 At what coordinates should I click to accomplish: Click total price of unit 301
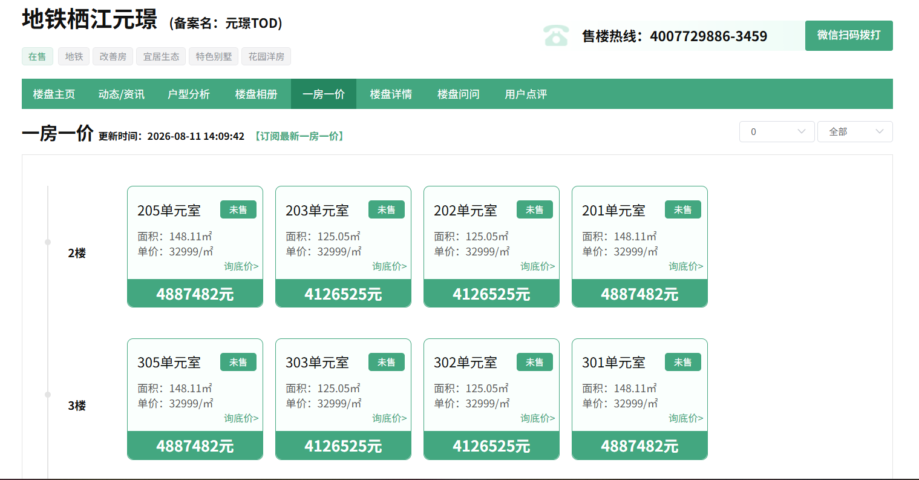pyautogui.click(x=639, y=446)
